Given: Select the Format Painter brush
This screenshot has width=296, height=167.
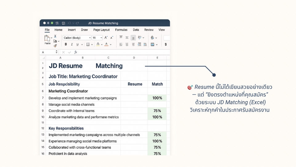Looking at the screenshot, I should (55, 45).
